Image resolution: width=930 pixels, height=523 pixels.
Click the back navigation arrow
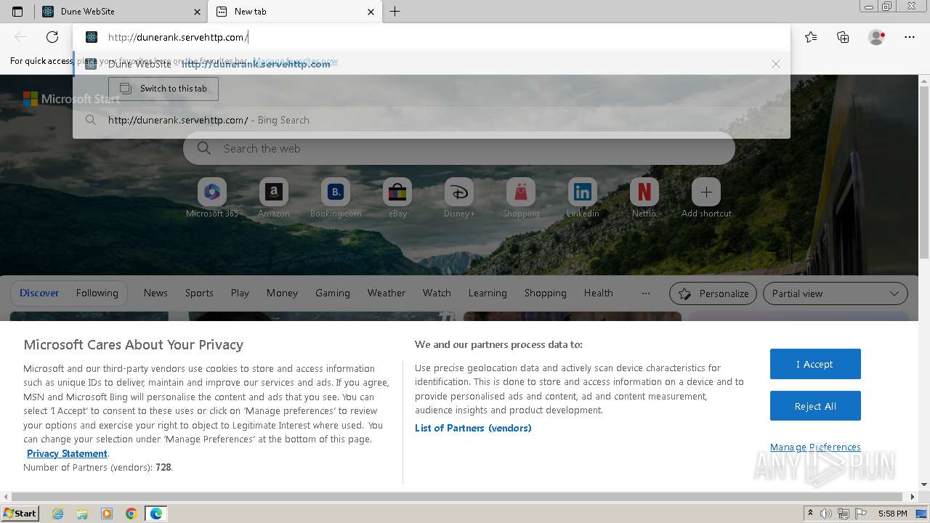point(20,37)
